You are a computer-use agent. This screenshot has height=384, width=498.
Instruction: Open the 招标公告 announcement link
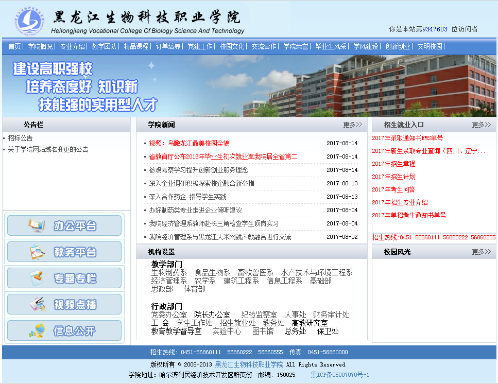tap(20, 138)
